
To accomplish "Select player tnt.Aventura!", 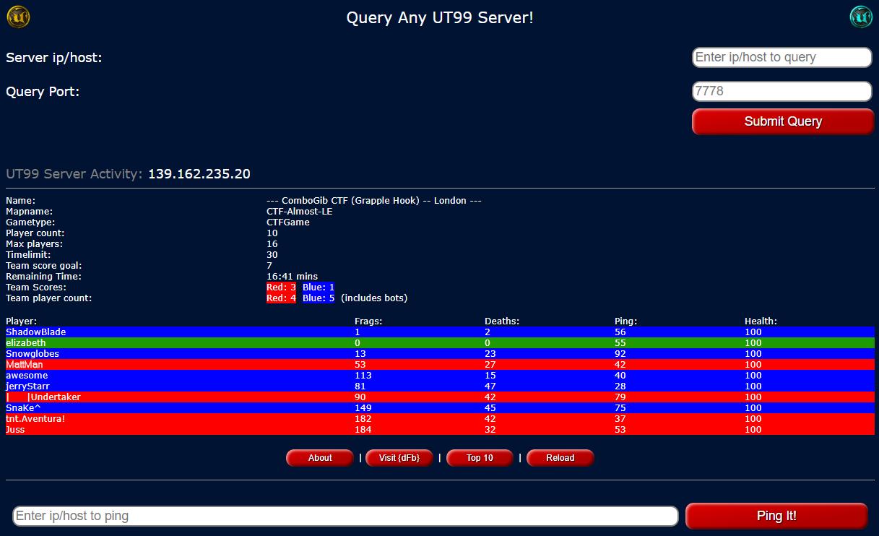I will (35, 419).
